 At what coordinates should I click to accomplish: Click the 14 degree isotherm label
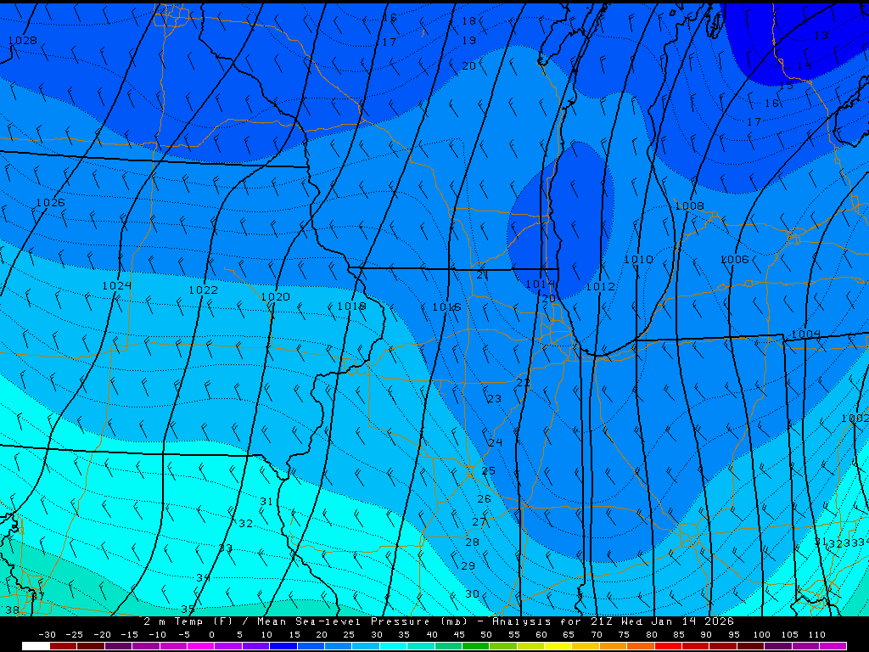[x=804, y=65]
